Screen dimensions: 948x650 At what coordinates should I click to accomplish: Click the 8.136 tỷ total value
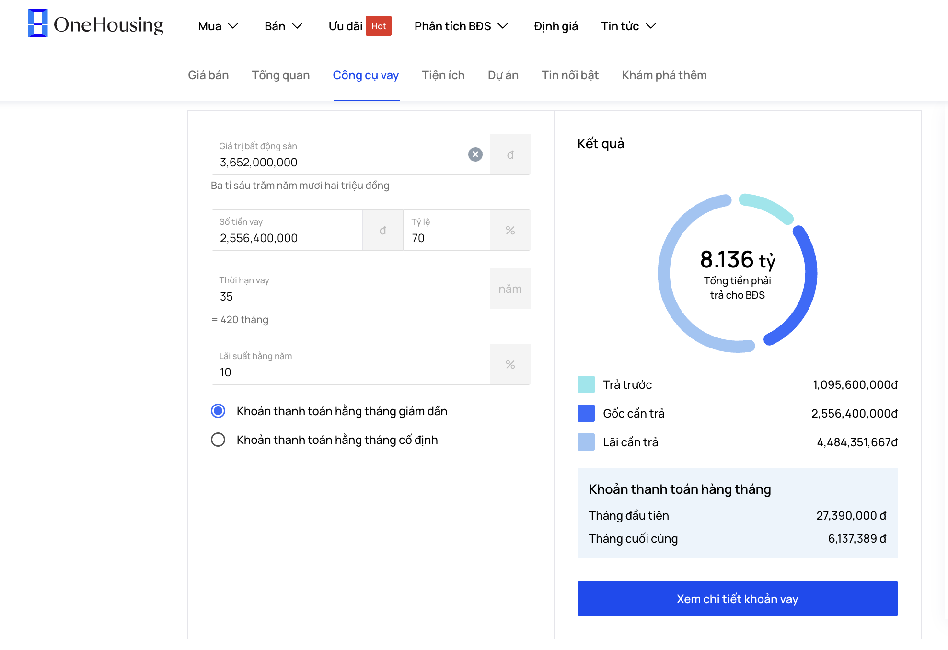tap(738, 259)
